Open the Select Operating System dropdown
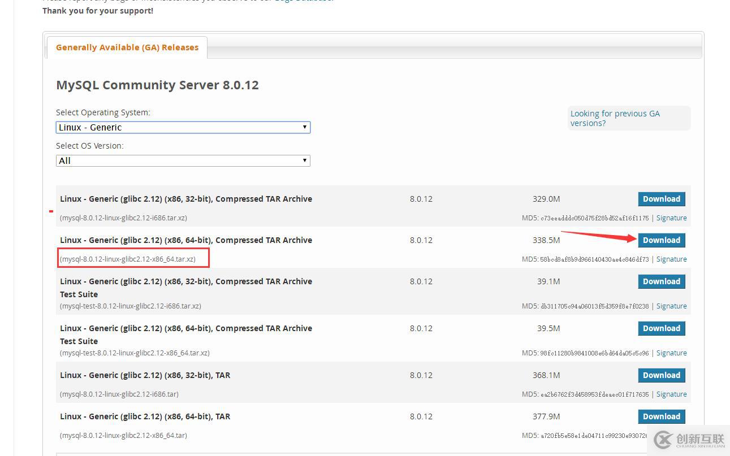 coord(183,127)
